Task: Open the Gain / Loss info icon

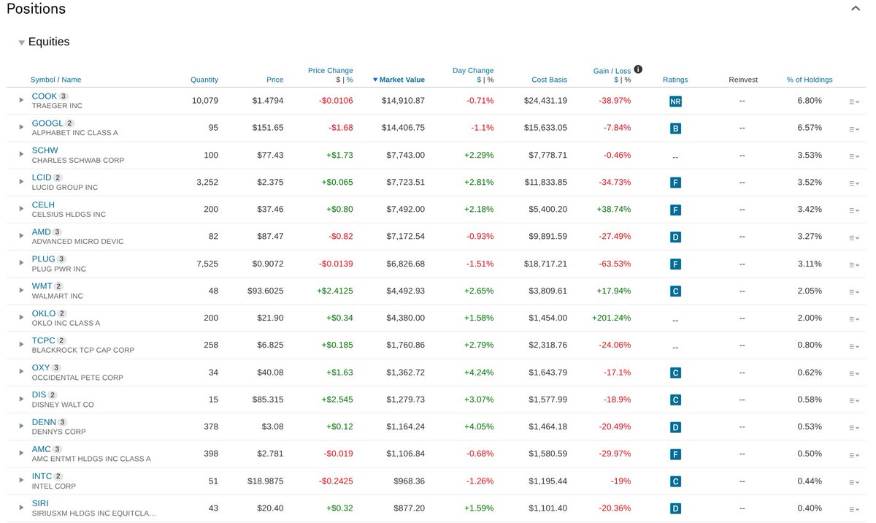Action: (x=638, y=69)
